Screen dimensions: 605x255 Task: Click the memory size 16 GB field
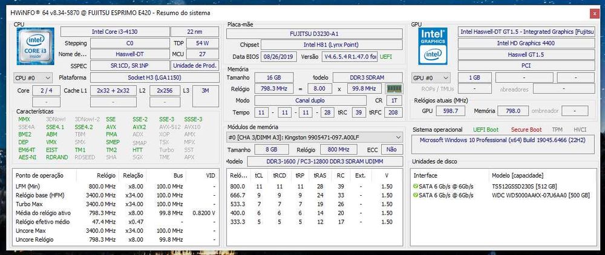274,77
